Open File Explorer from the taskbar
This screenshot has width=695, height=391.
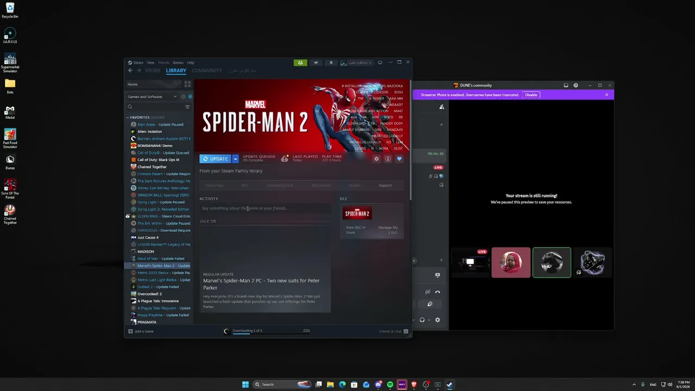click(x=330, y=384)
